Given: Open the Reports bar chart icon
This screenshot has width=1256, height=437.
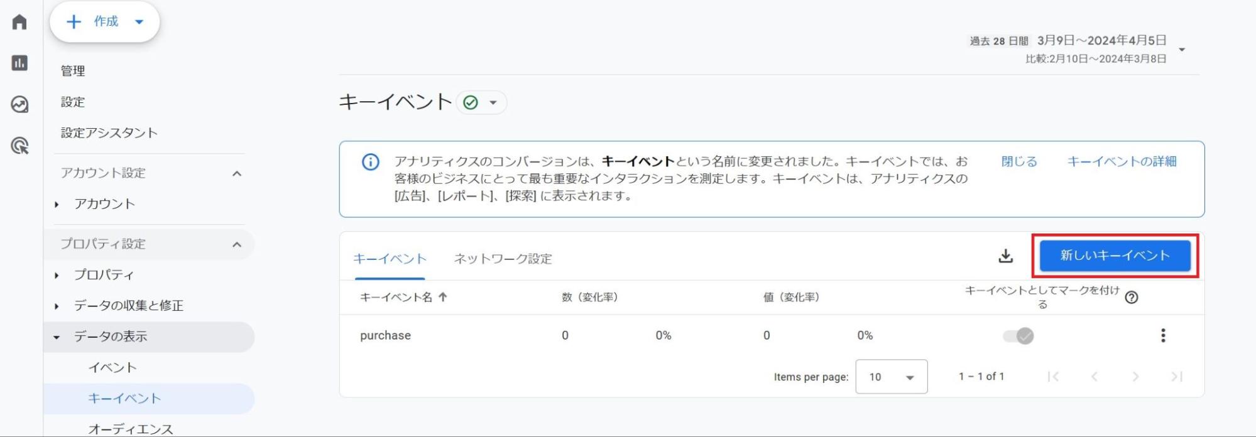Looking at the screenshot, I should [x=19, y=63].
